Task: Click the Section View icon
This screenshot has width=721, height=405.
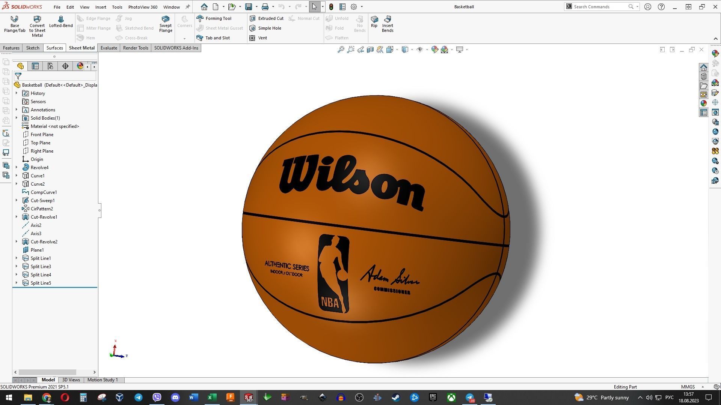Action: coord(370,49)
